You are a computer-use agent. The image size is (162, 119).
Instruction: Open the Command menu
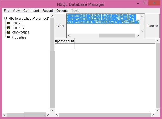coord(31,11)
